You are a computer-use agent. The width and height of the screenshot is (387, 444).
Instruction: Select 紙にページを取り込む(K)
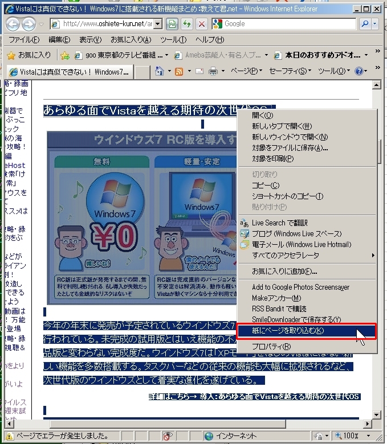[x=307, y=331]
